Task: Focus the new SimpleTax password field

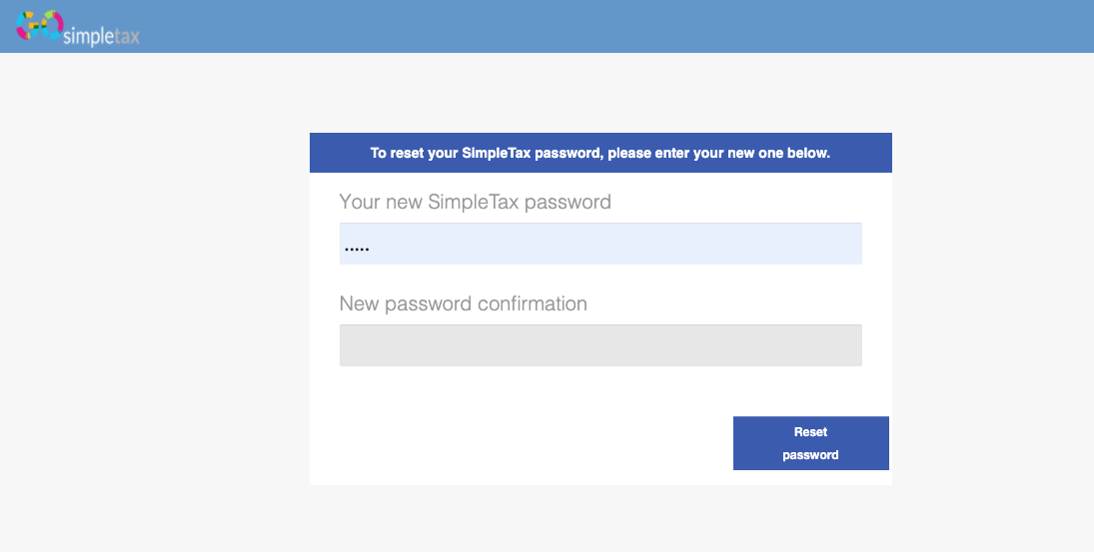Action: (599, 244)
